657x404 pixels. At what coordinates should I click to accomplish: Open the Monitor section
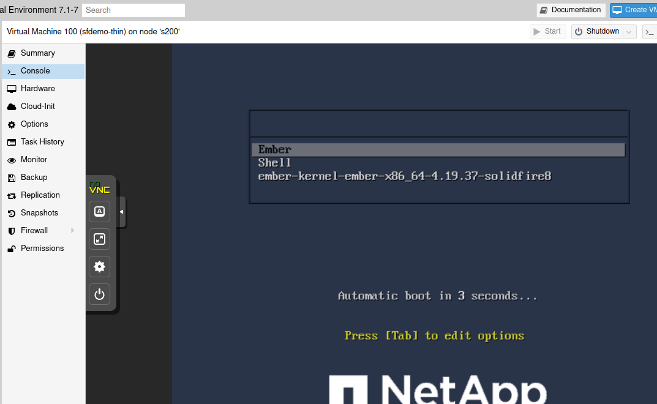point(43,160)
